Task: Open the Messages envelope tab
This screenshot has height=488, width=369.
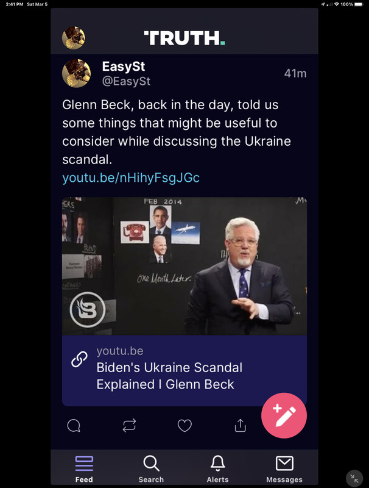Action: tap(284, 469)
